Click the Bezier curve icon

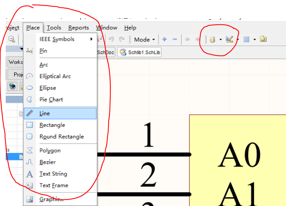pos(30,162)
